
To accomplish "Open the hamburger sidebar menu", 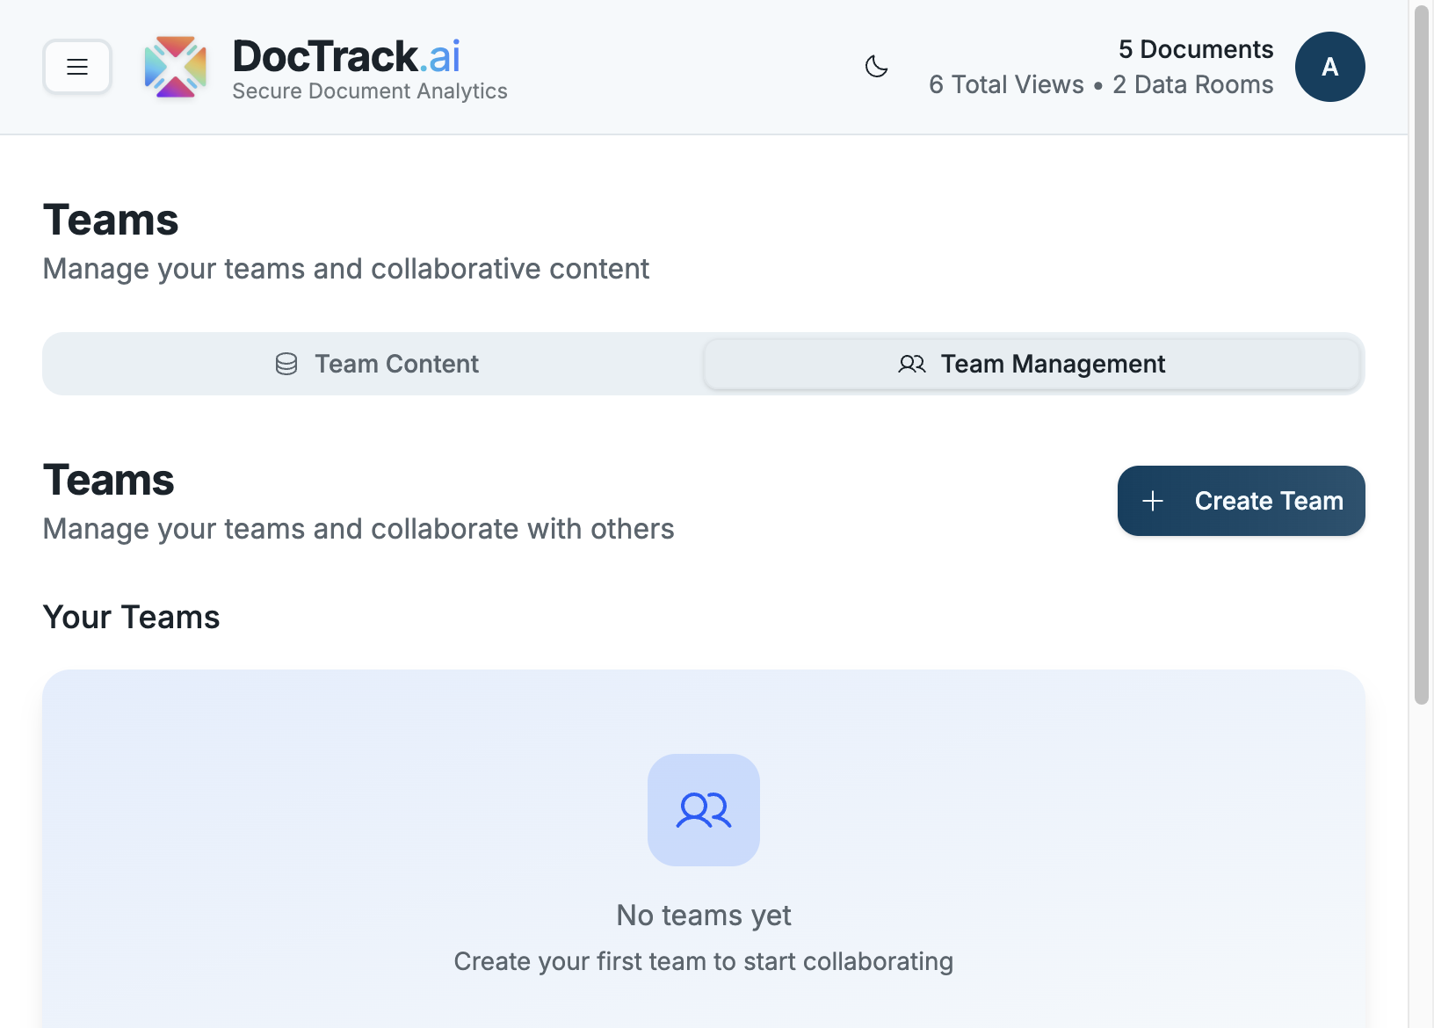I will pos(77,67).
